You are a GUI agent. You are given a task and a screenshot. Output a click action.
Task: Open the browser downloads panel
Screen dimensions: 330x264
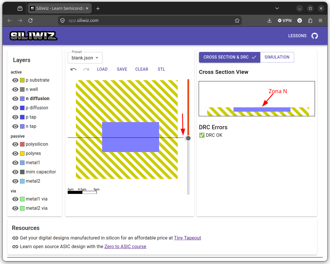(269, 20)
